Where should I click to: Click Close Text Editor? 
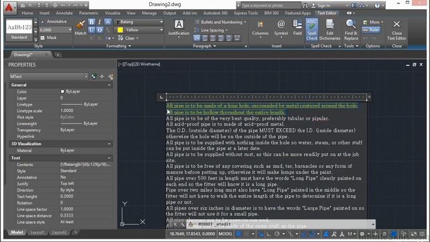[396, 30]
